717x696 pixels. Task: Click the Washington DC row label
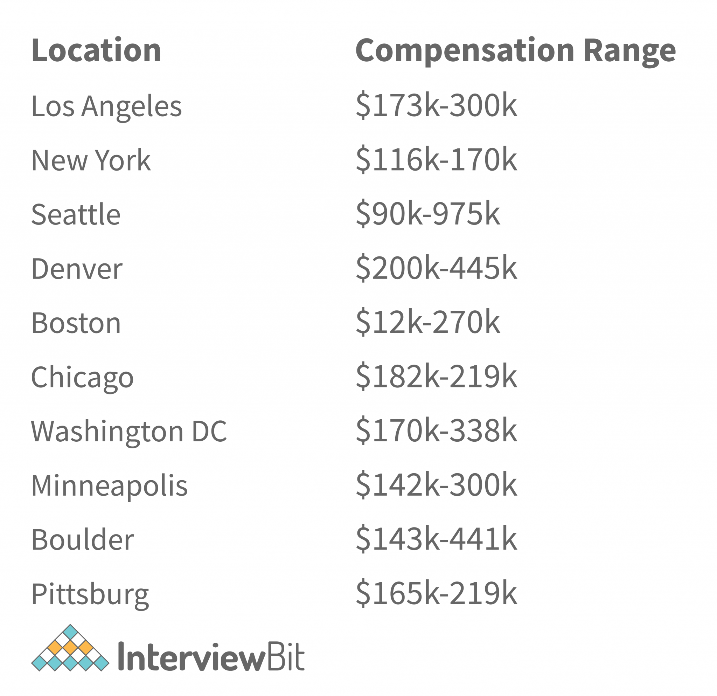tap(129, 432)
